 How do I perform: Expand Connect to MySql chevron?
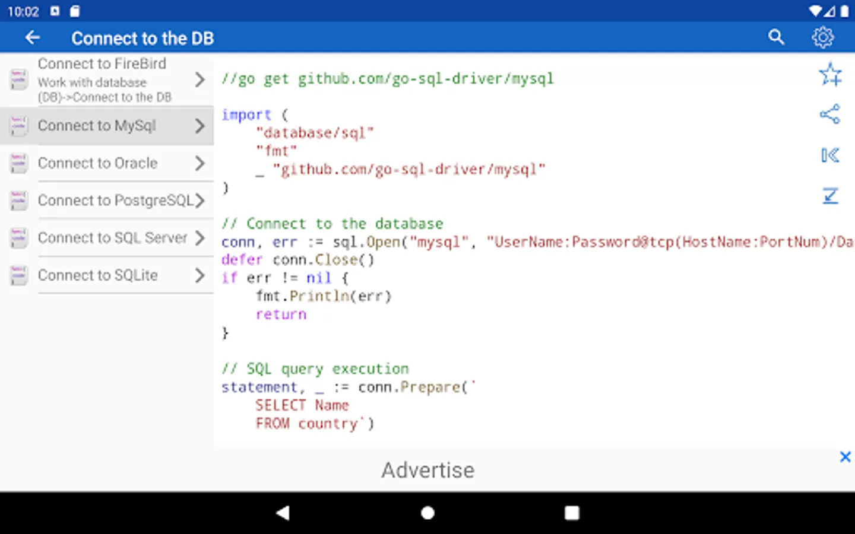point(200,126)
